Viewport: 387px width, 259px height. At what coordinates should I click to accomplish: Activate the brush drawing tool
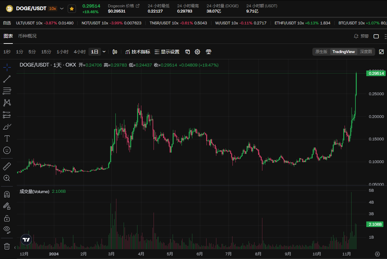pos(7,127)
